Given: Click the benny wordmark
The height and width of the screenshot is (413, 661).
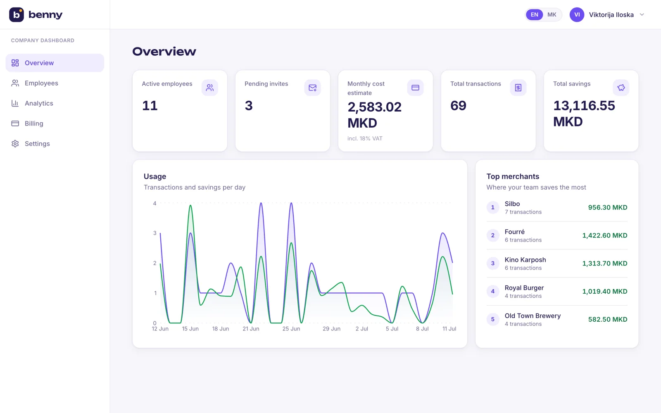Looking at the screenshot, I should tap(45, 15).
